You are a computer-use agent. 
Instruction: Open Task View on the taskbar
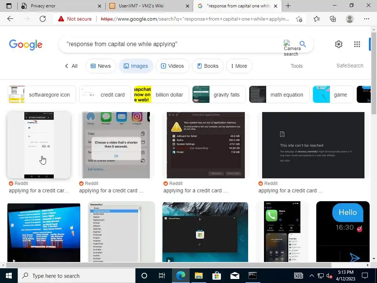(162, 276)
